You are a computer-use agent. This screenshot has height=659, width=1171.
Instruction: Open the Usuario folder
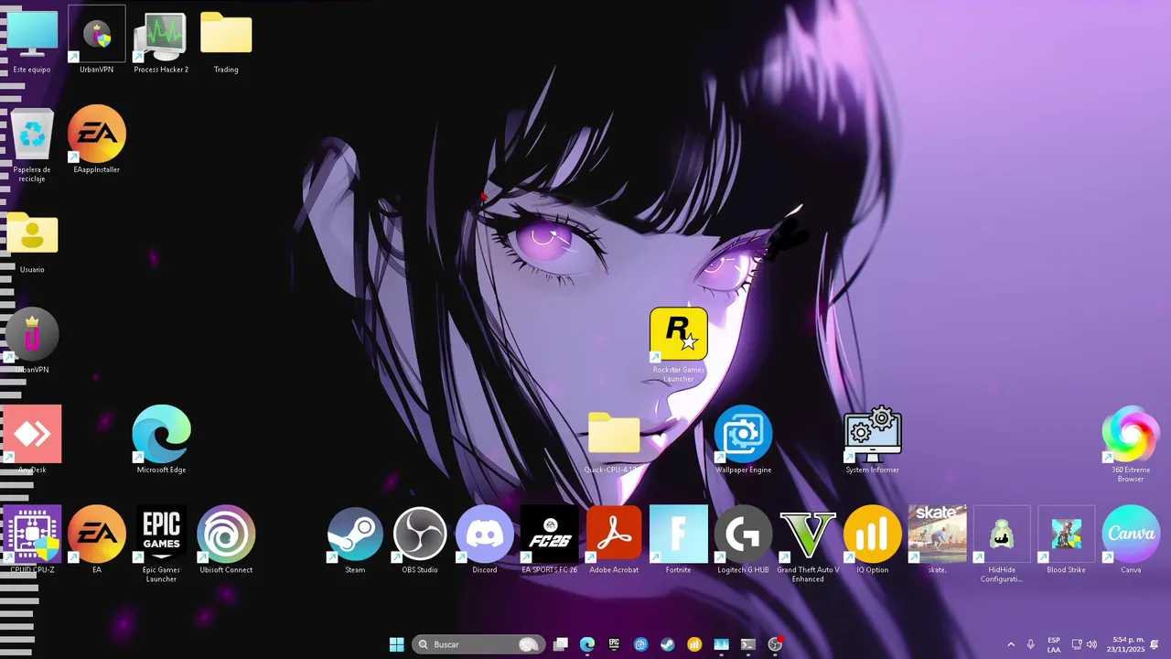32,241
